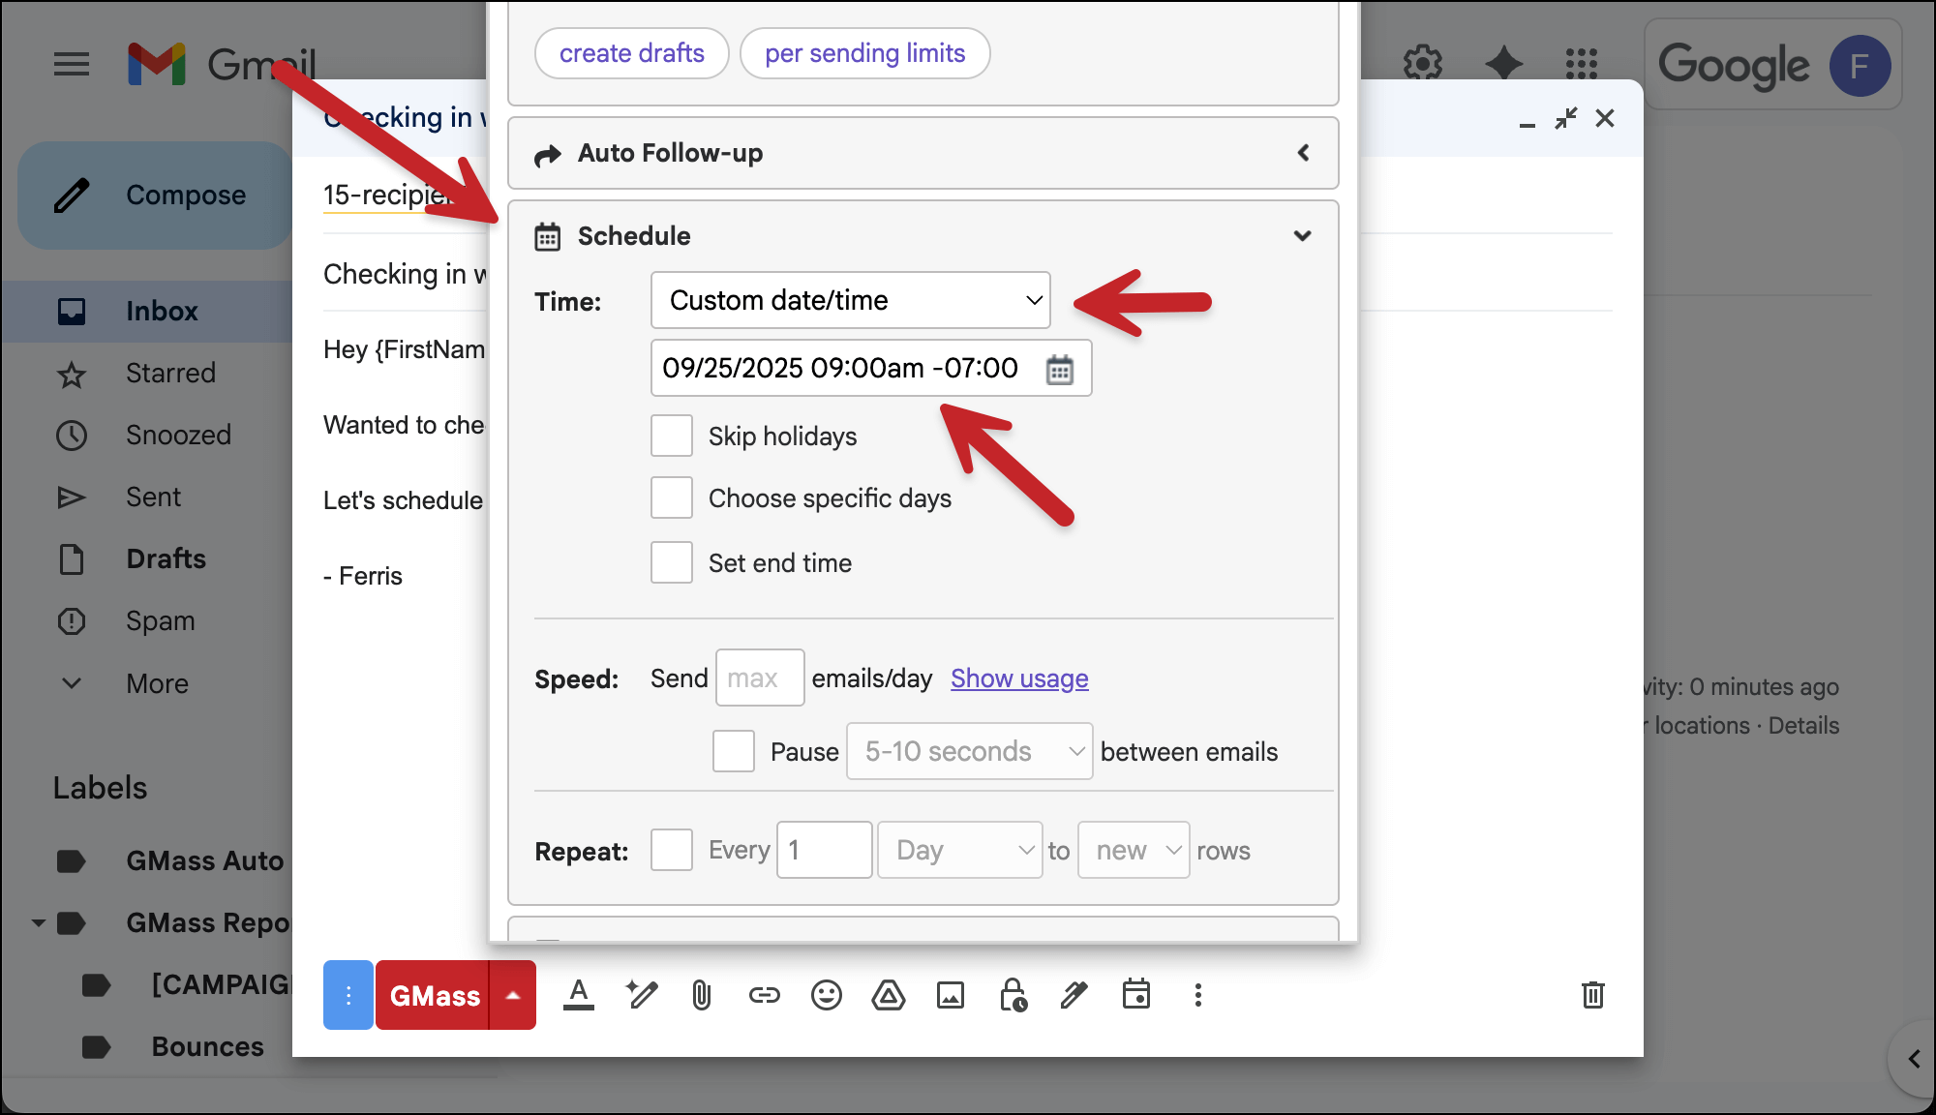Click the insert link icon
The image size is (1936, 1115).
[764, 995]
